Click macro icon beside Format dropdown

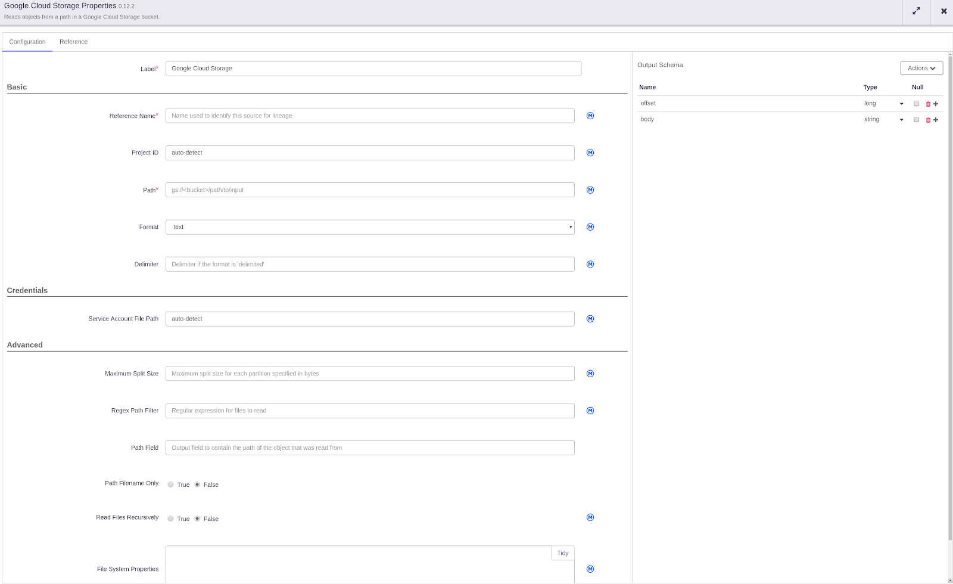coord(590,227)
